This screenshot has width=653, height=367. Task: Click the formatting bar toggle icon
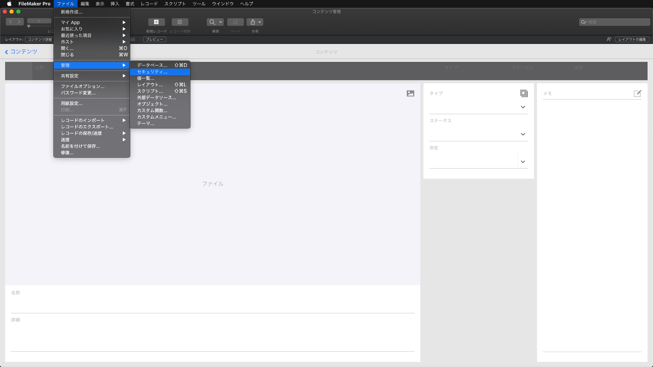[x=609, y=39]
